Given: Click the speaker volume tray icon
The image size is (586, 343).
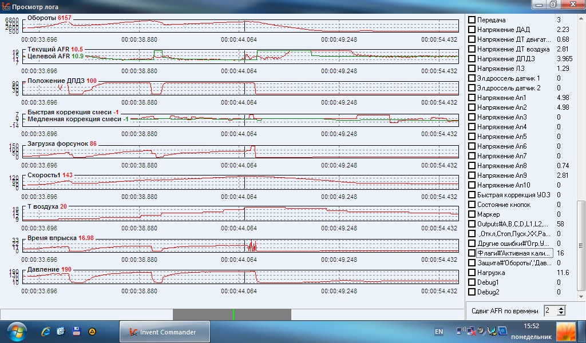Looking at the screenshot, I should coord(482,331).
